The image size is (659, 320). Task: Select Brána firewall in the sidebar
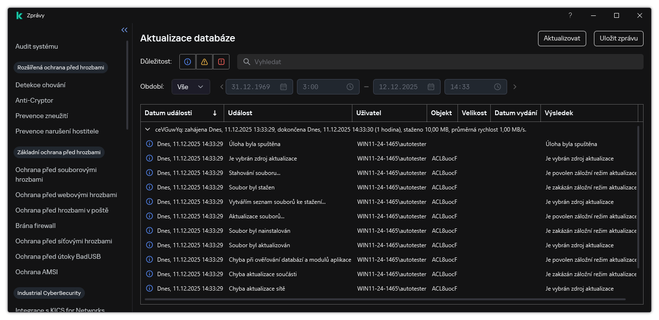point(36,226)
